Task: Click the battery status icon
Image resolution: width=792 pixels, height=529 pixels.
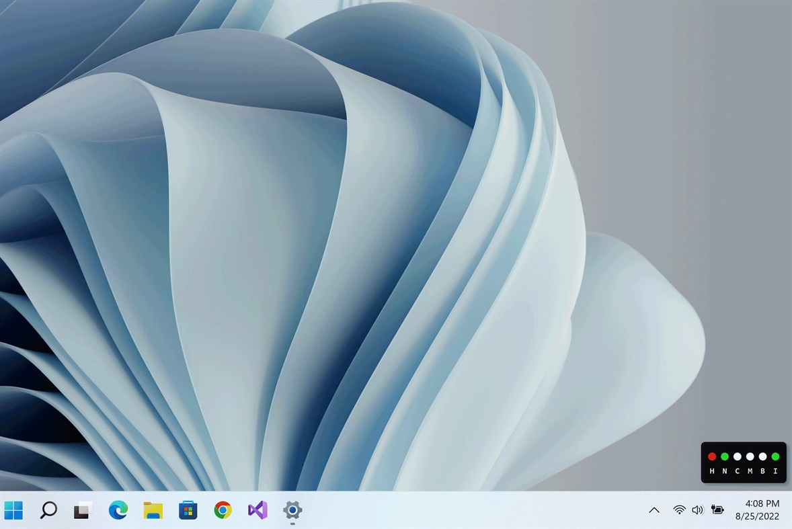Action: pyautogui.click(x=717, y=511)
